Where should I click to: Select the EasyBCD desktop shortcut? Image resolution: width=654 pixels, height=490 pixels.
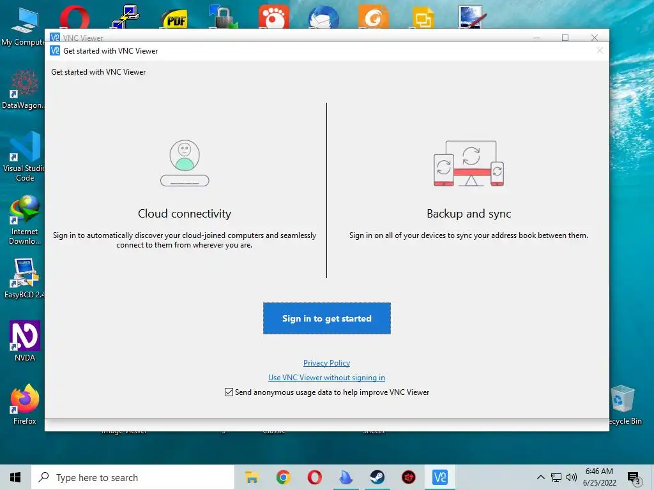[24, 278]
